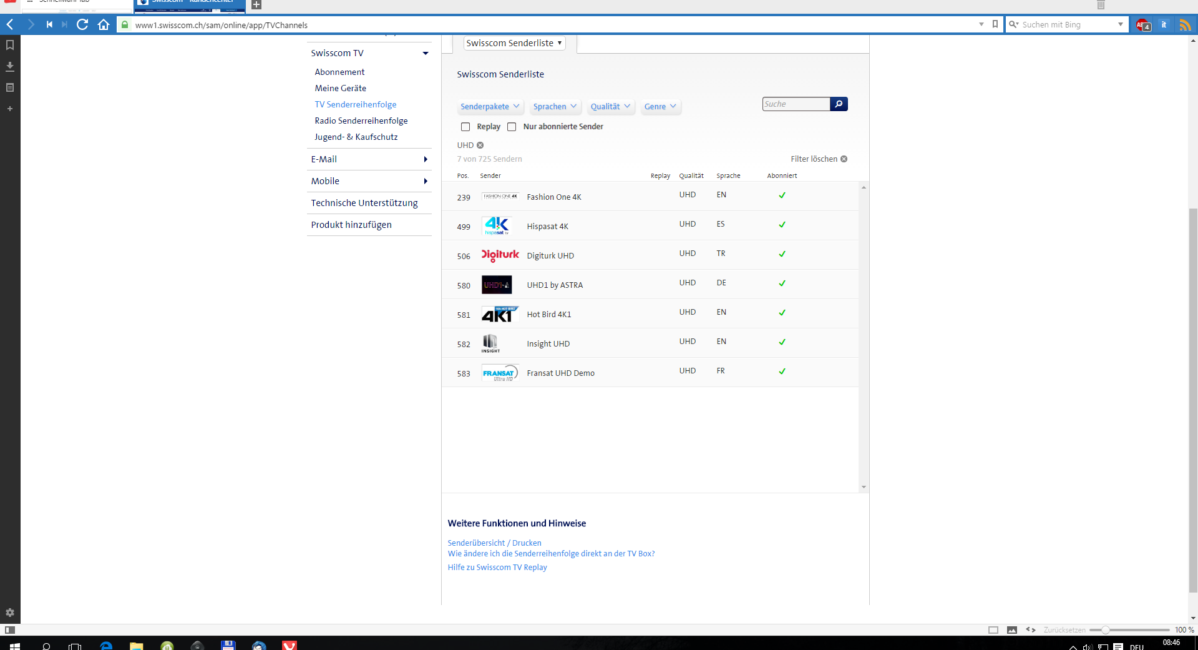
Task: Open the address bar history dropdown
Action: pos(981,24)
